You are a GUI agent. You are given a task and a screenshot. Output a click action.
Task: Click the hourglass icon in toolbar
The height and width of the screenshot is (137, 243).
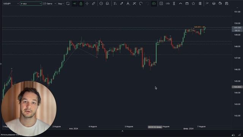(174, 3)
